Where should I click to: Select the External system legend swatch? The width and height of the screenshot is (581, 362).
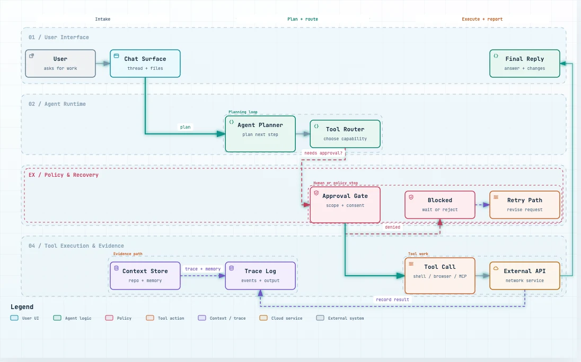click(320, 318)
